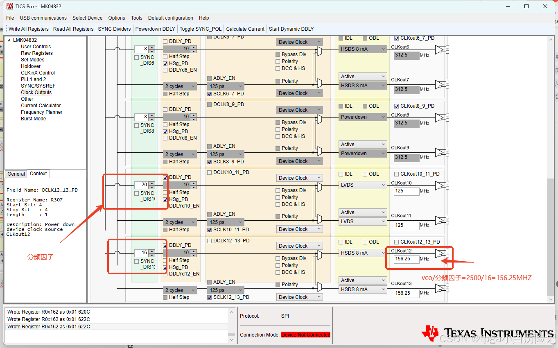
Task: Open the HSDS 8 mA format dropdown for CLKout6
Action: tap(363, 49)
